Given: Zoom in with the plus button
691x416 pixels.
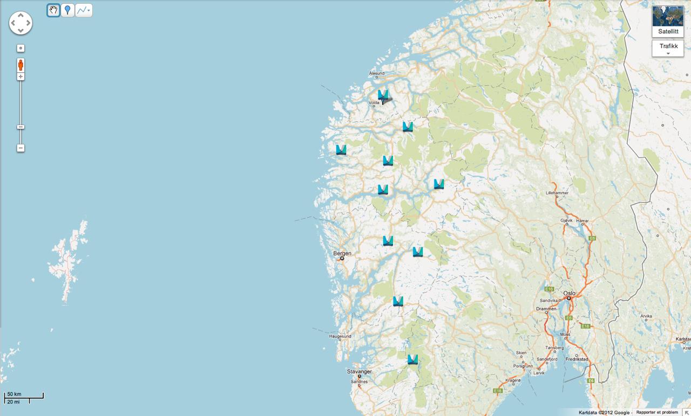Looking at the screenshot, I should 21,77.
